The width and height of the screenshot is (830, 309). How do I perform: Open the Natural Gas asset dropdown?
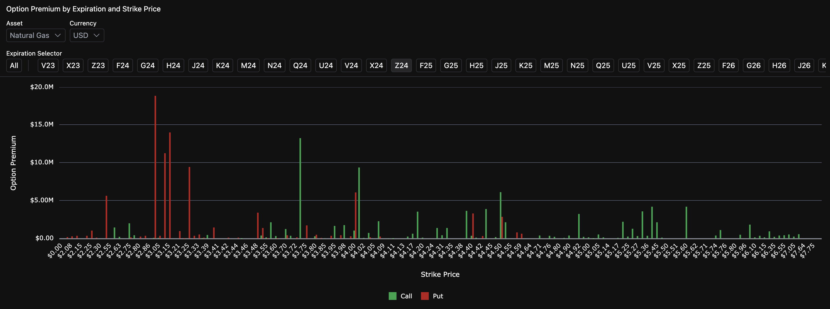36,35
